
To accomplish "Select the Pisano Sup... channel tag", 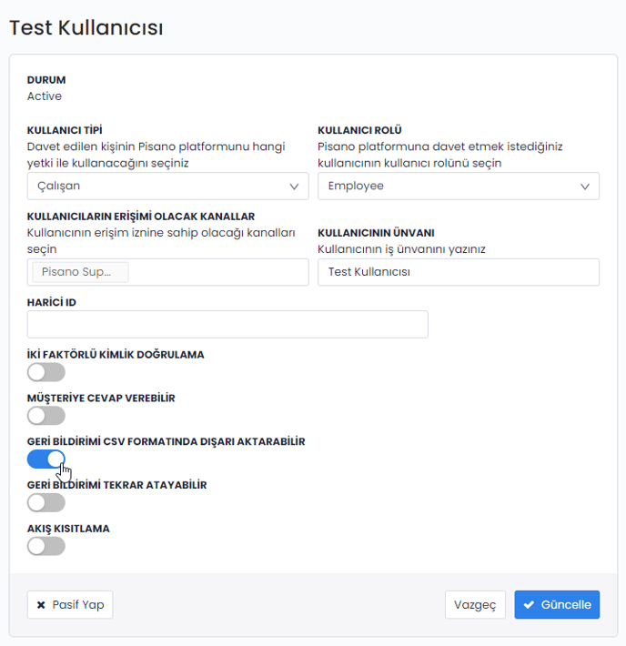I will pos(80,272).
